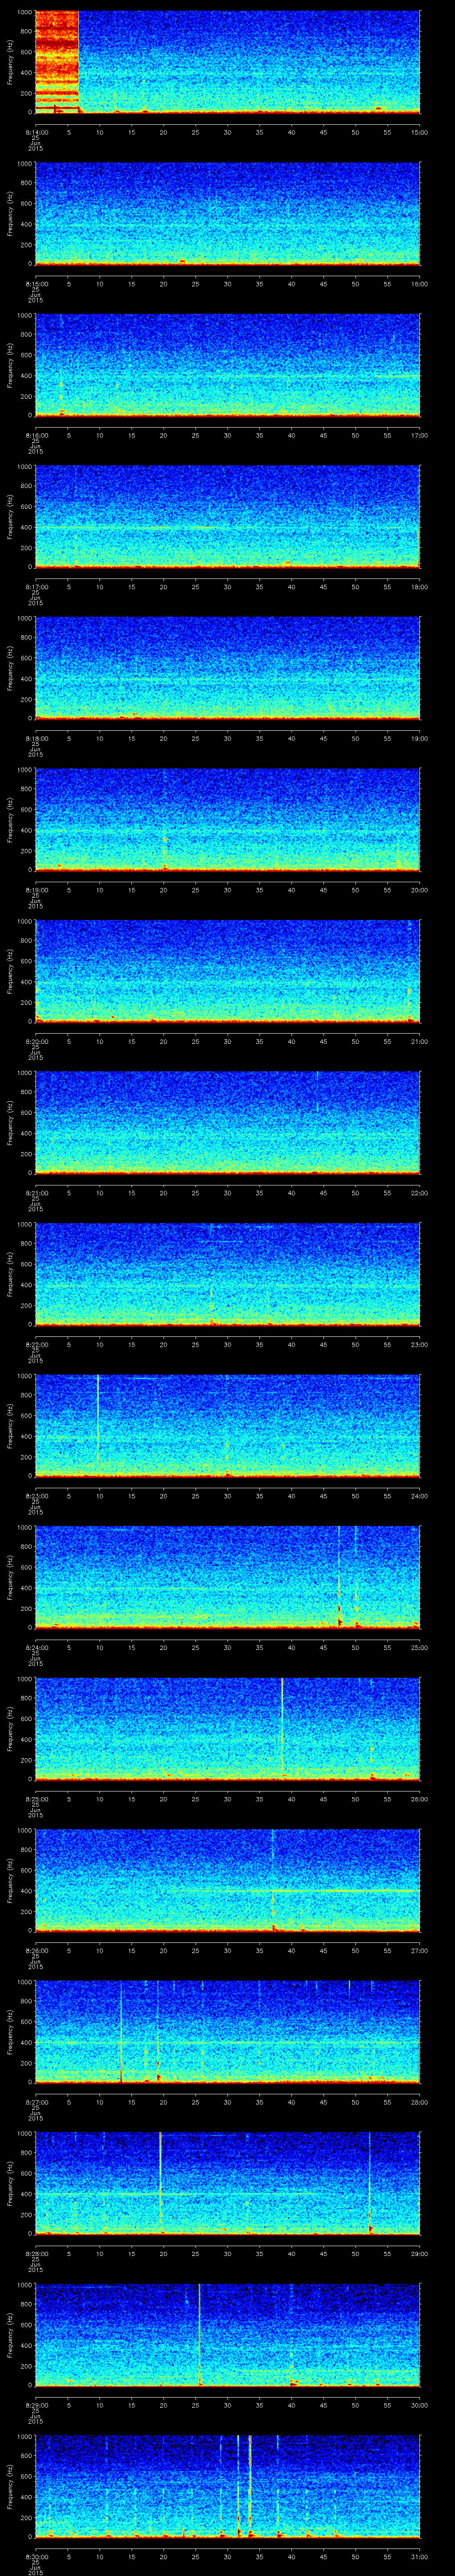Click the 'Frequency (Hz)' axis title of the 8:14:00 panel
The height and width of the screenshot is (2576, 455).
(10, 62)
